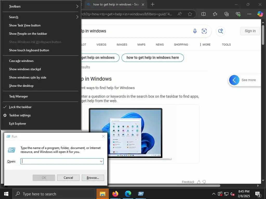
Task: Click the See more arrow button
Action: (234, 80)
